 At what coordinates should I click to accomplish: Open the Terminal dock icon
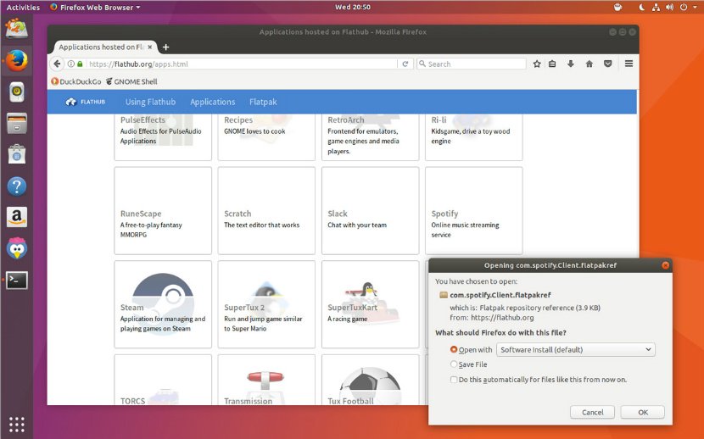pos(17,281)
